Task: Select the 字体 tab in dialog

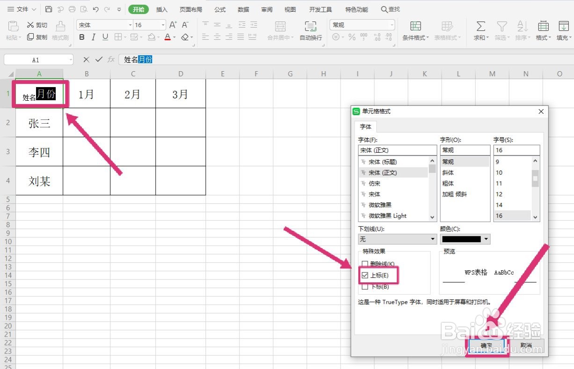Action: (366, 126)
